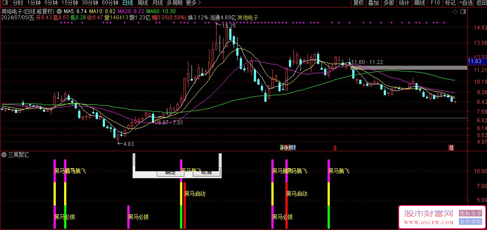Click the red S marker on timeline
This screenshot has width=487, height=230.
(x=335, y=148)
